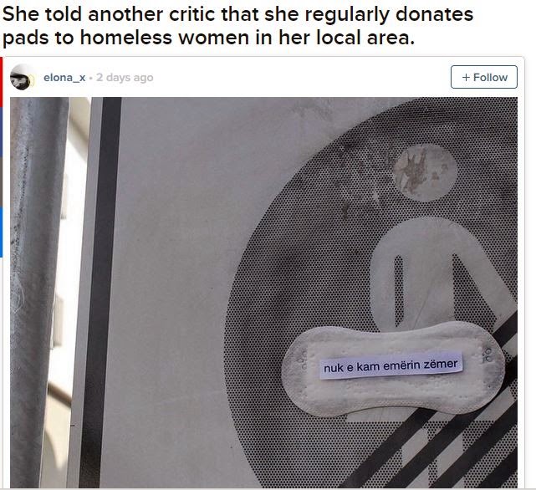Click the plus icon inside Follow
Image resolution: width=536 pixels, height=490 pixels.
coord(466,77)
